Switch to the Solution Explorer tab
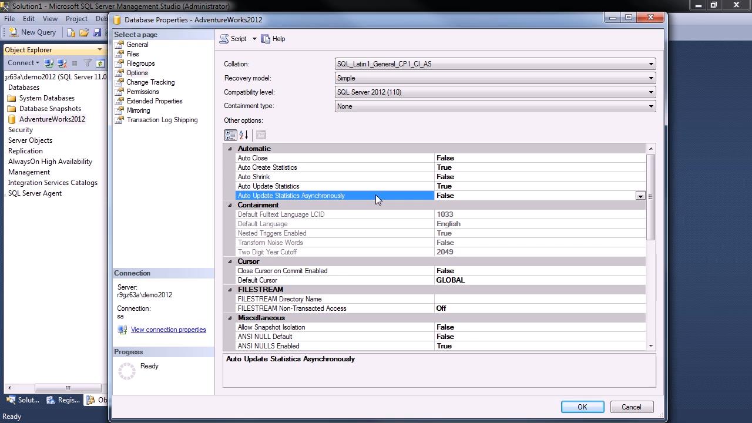Image resolution: width=752 pixels, height=423 pixels. coord(23,400)
